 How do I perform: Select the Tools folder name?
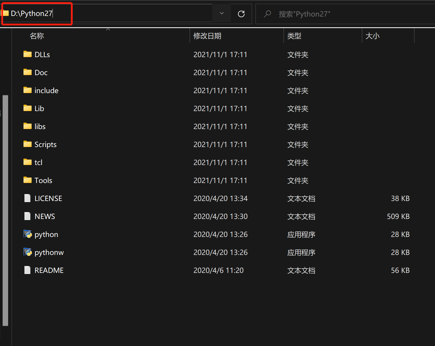tap(43, 180)
